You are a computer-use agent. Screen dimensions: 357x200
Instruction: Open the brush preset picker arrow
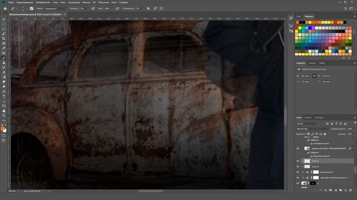coord(27,8)
